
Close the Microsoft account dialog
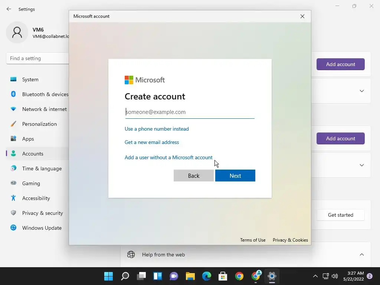click(x=302, y=16)
